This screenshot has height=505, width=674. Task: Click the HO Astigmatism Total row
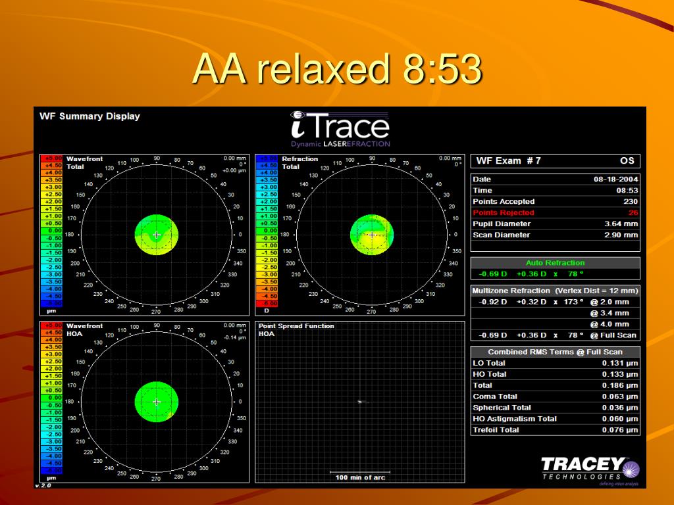coord(556,419)
